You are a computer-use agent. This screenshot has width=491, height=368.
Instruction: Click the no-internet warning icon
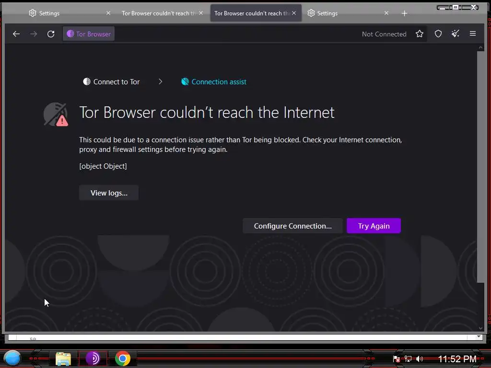point(56,114)
